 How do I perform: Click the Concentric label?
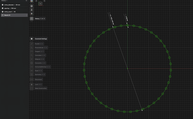pos(38,63)
